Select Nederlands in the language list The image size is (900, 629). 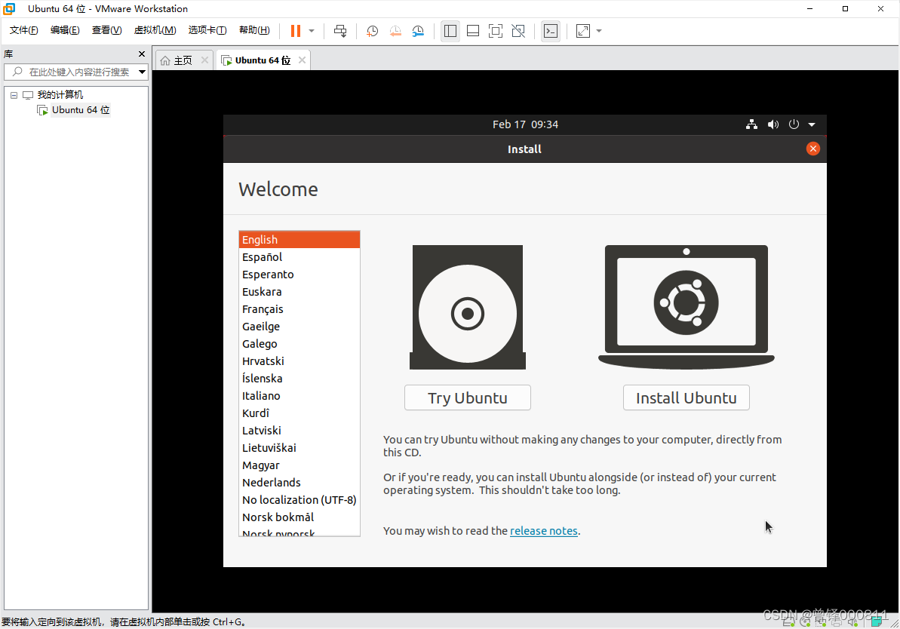[299, 483]
